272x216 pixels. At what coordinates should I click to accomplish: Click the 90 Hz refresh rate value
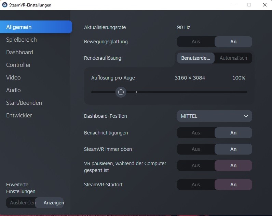pyautogui.click(x=183, y=27)
